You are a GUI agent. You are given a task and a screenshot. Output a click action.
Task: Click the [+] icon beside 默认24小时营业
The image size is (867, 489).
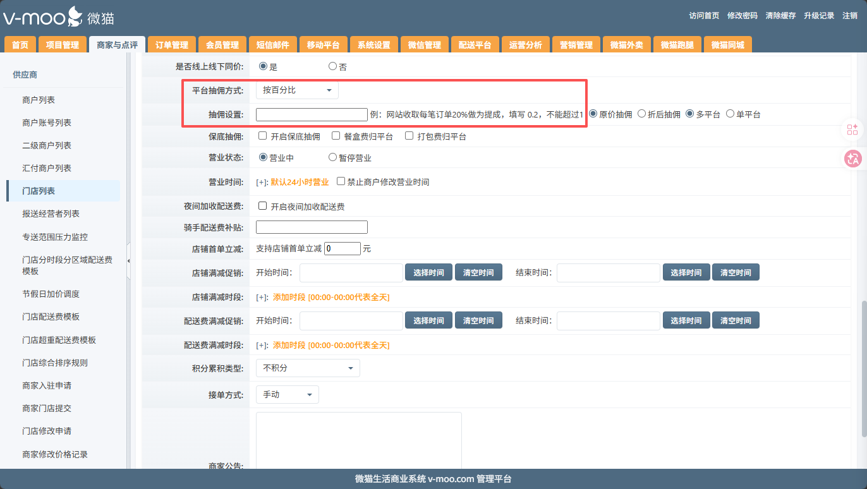(x=262, y=182)
